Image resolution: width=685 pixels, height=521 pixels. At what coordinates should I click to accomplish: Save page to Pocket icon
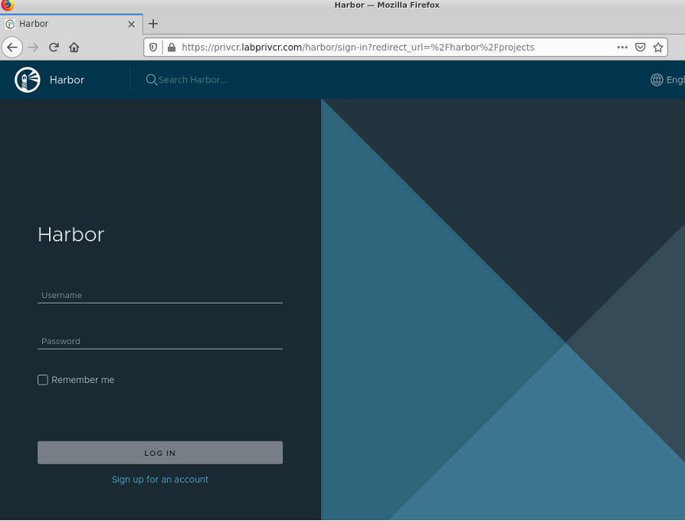(x=640, y=48)
